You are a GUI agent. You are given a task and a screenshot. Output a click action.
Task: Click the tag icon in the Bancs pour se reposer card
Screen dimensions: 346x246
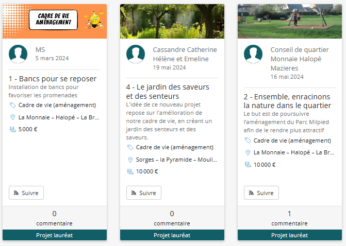(12, 106)
